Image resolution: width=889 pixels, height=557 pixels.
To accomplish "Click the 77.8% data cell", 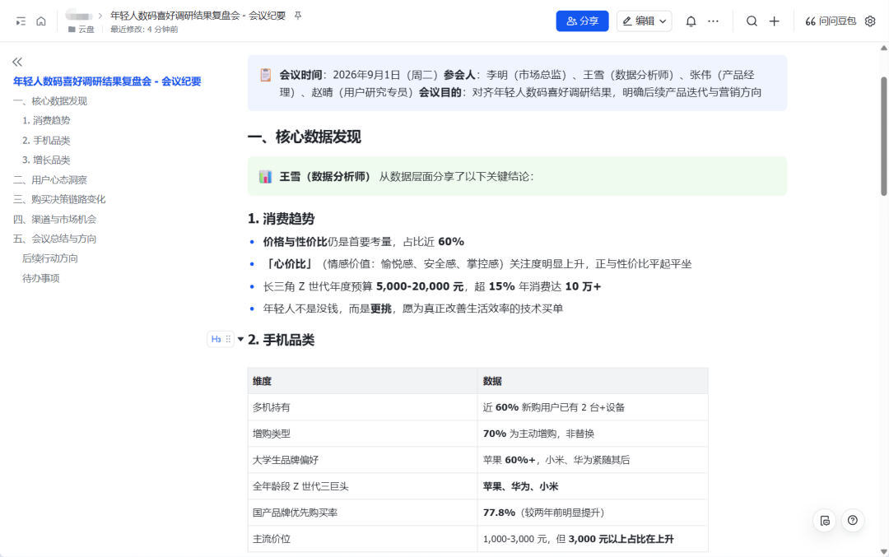I will [x=593, y=513].
